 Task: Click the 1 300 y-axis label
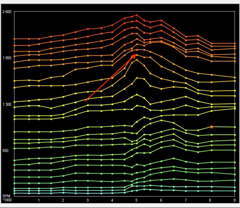click(7, 104)
